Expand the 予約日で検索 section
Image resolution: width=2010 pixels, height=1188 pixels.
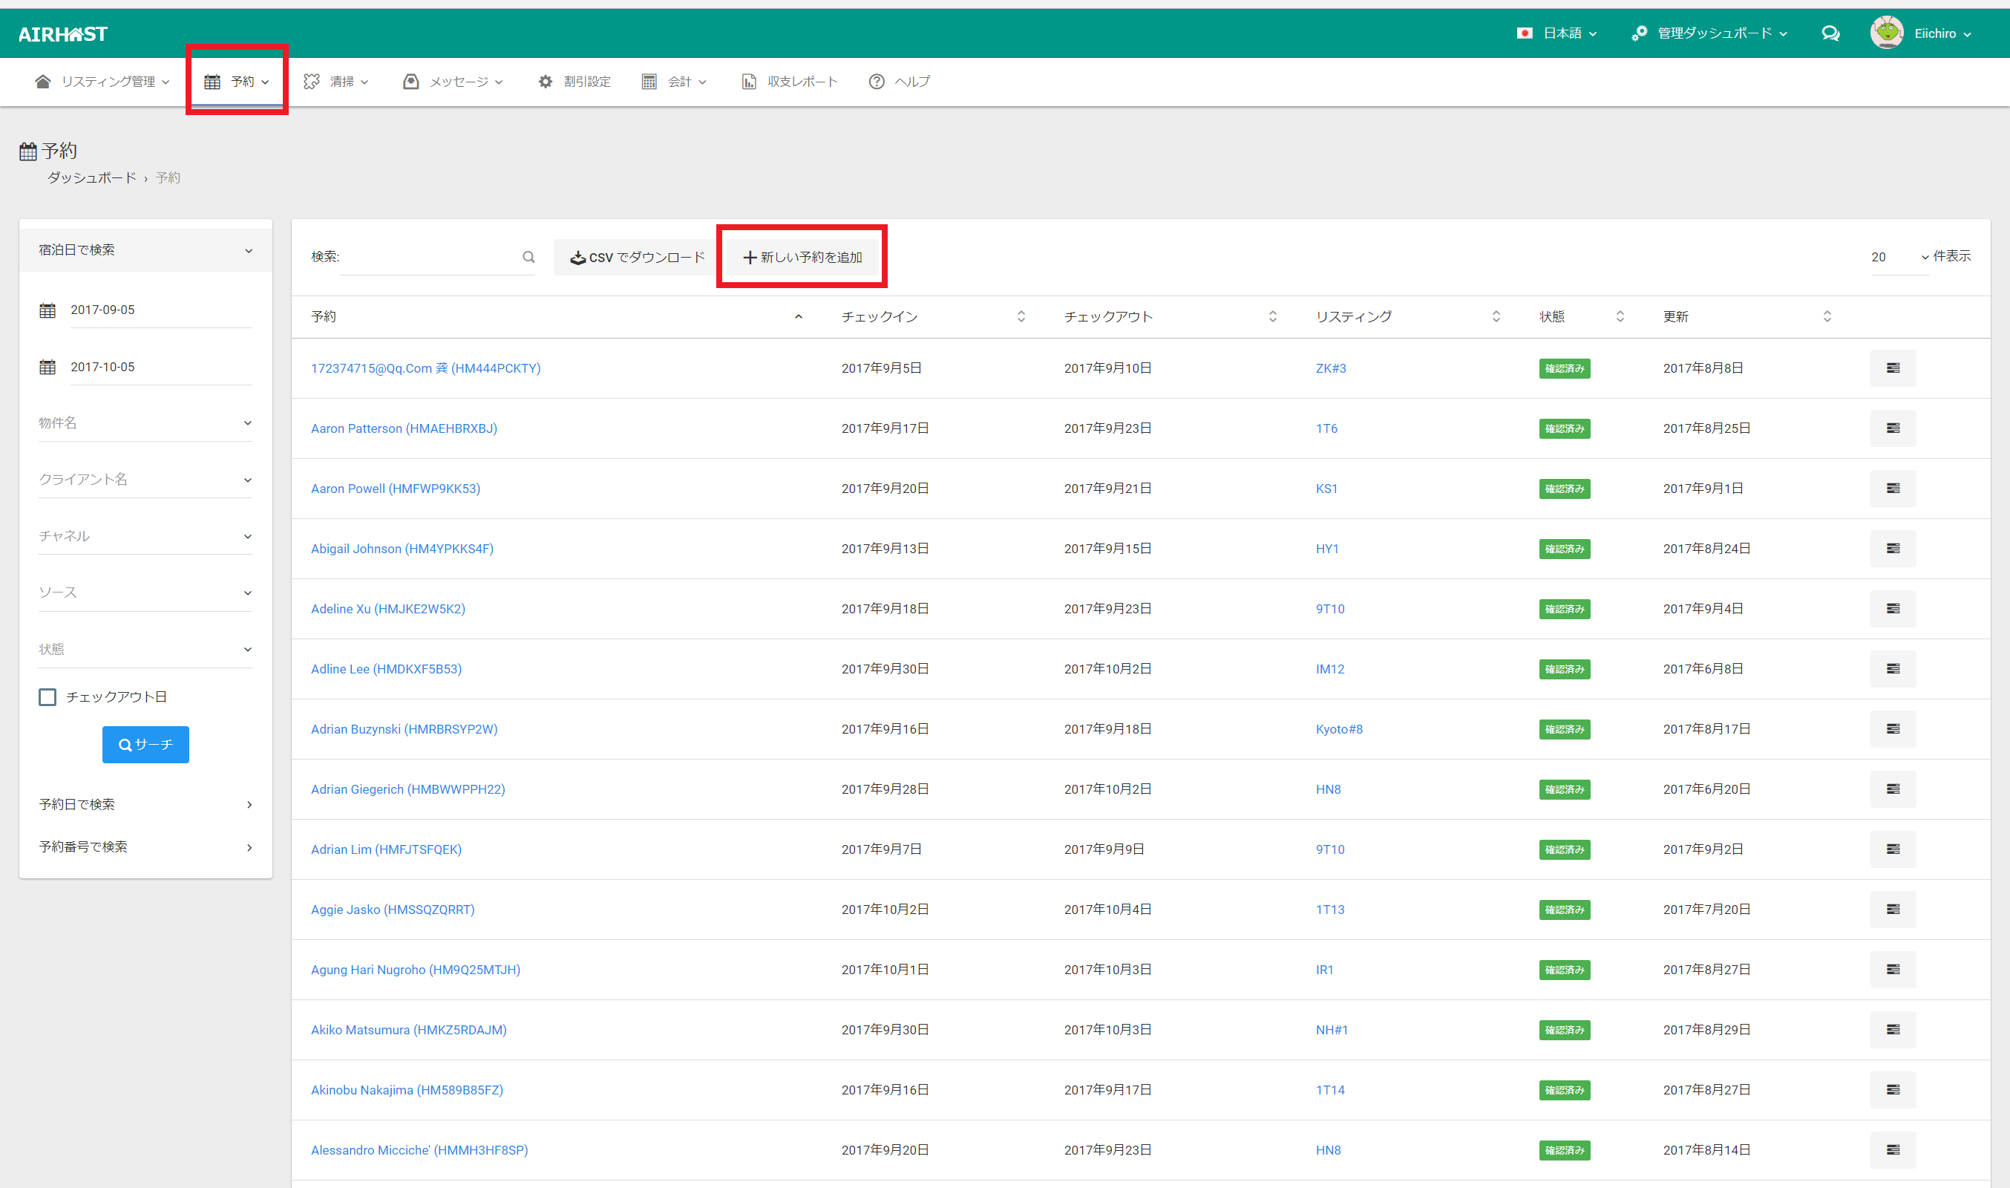[x=145, y=803]
